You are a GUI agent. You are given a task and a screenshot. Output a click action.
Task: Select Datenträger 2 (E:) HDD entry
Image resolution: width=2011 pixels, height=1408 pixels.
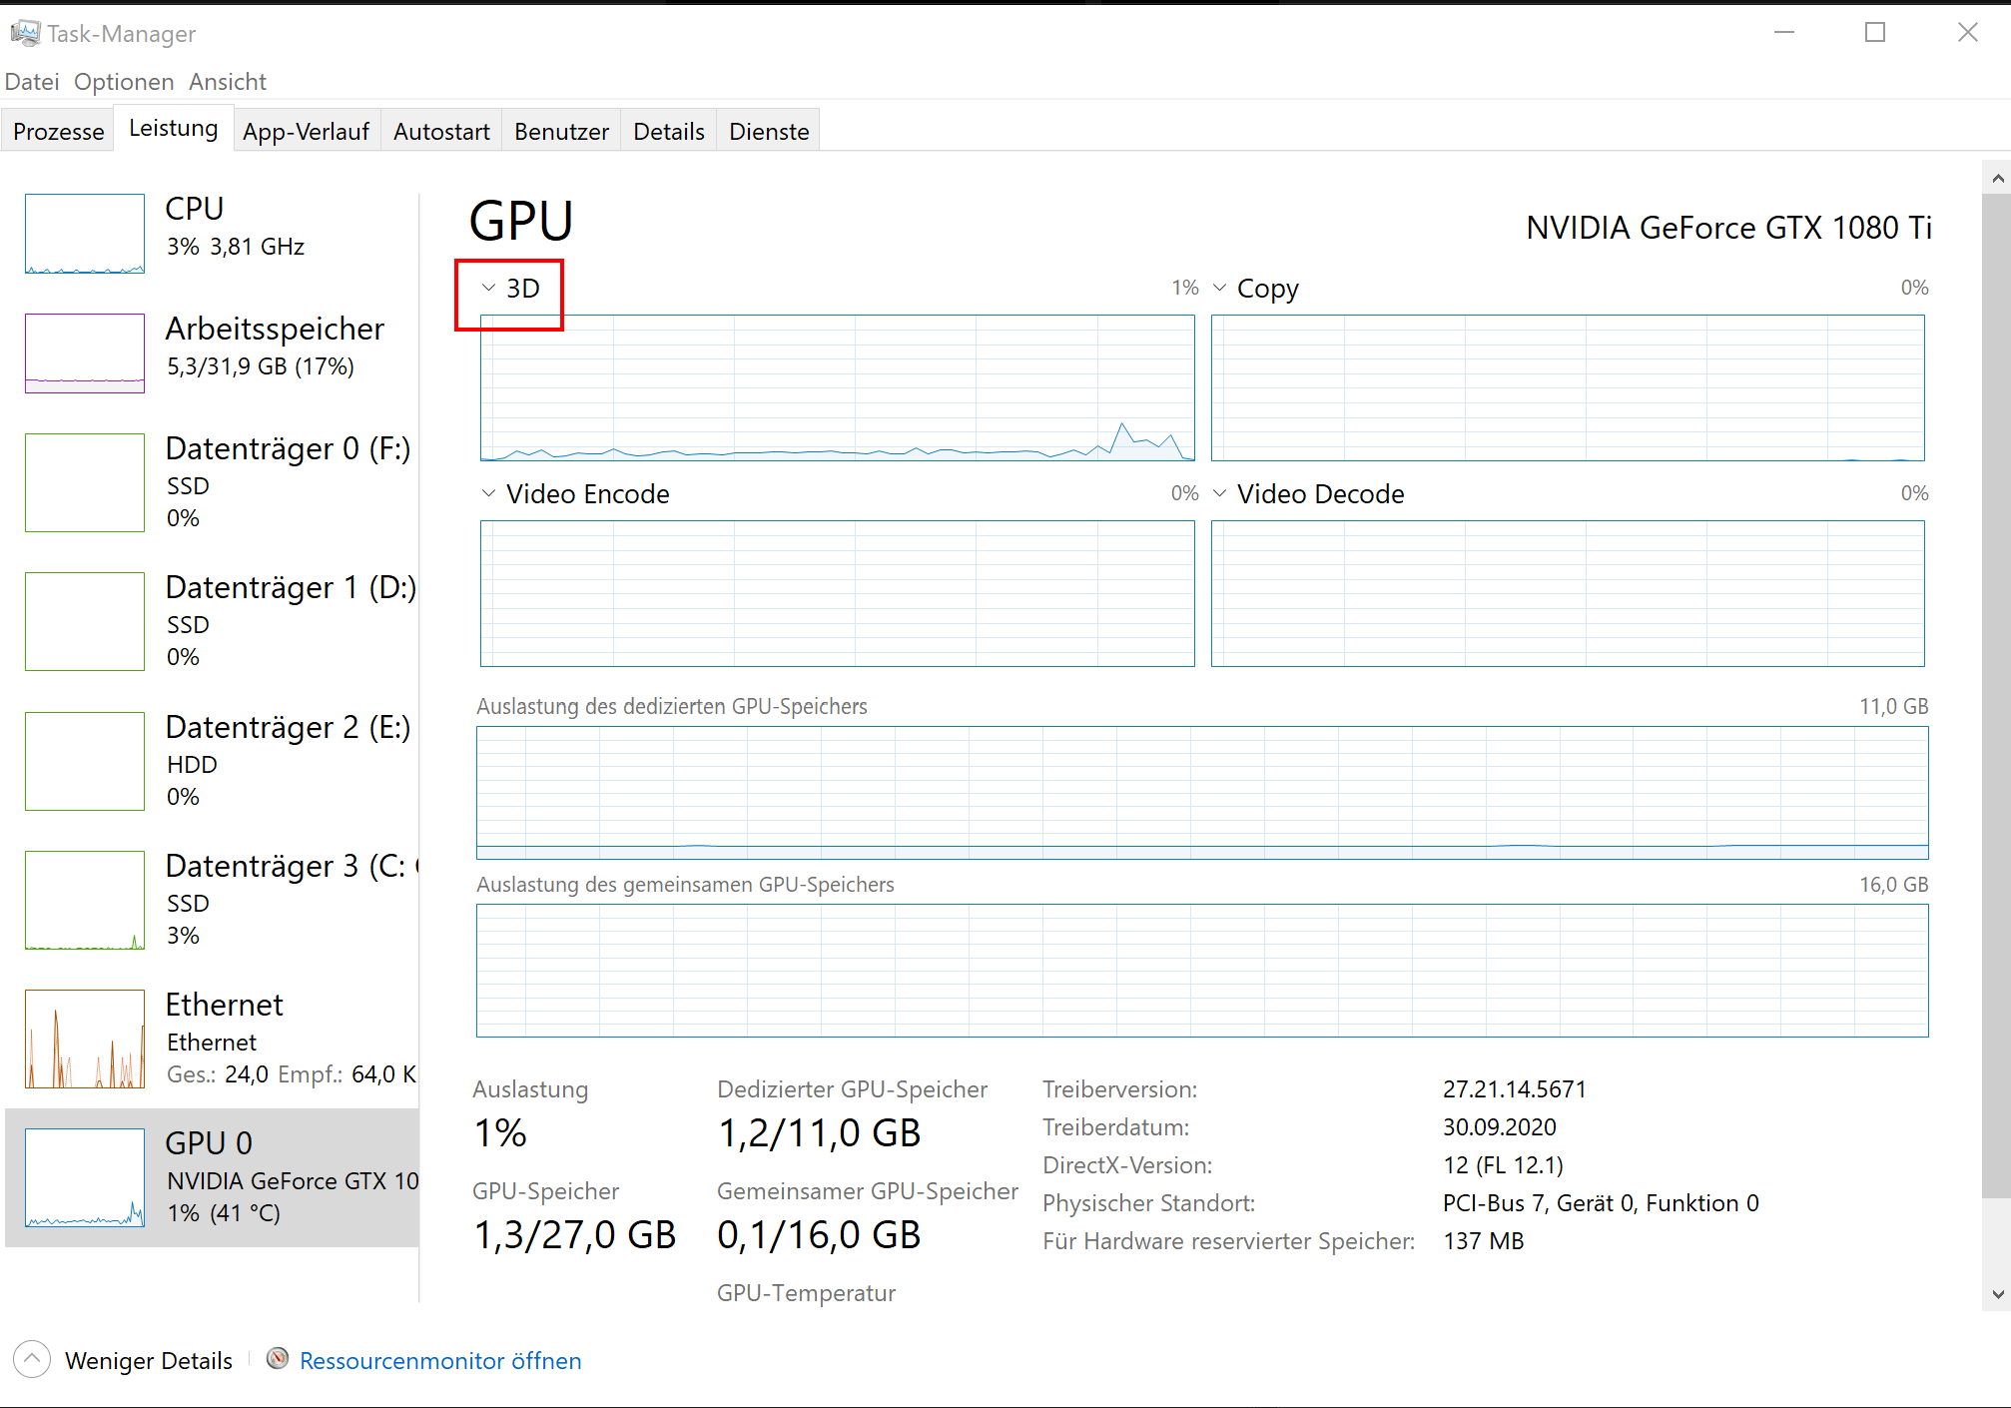click(212, 760)
